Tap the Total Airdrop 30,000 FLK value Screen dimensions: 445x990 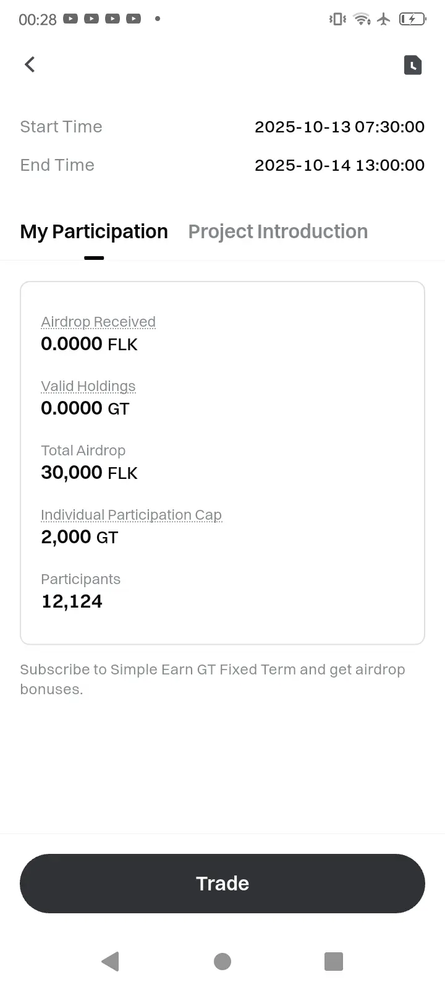[89, 473]
